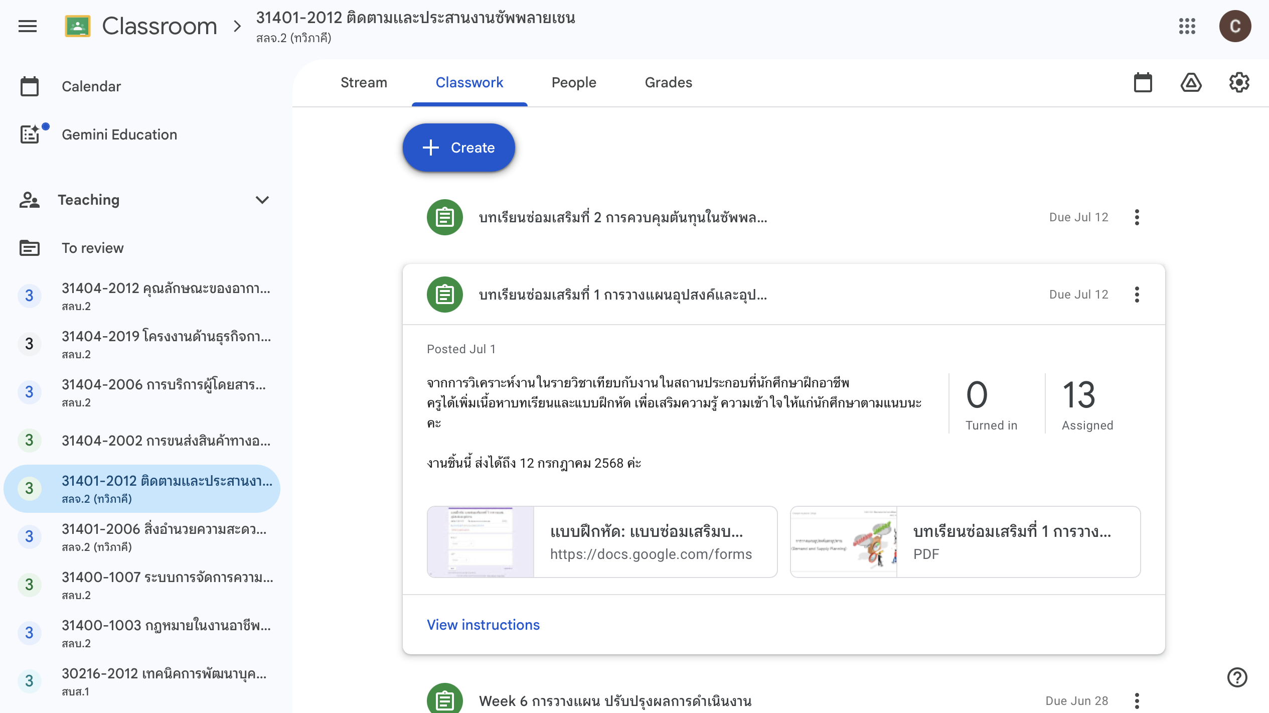The height and width of the screenshot is (713, 1269).
Task: Click text 'งานชิ้นนี้ ส่งได้ถึง 12 กรกฎาคม 2568 ค่ะ'
Action: click(x=534, y=463)
